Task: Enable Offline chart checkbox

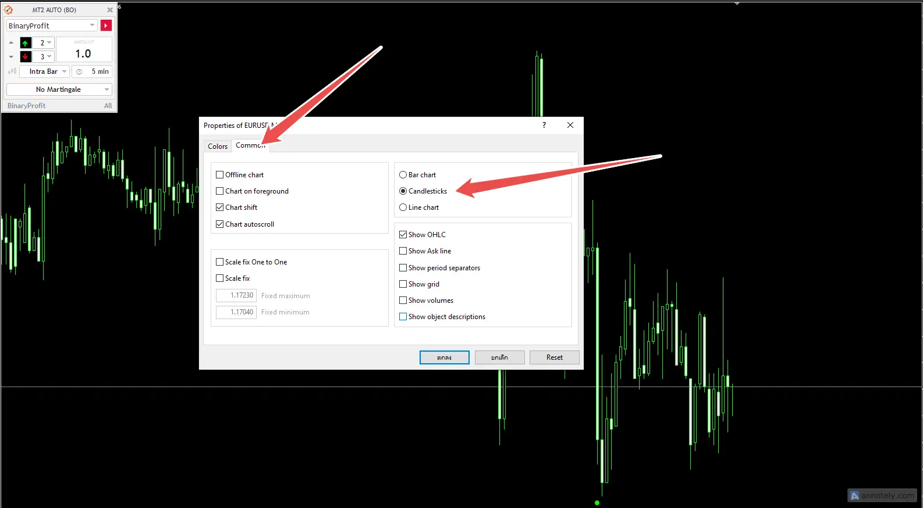Action: [220, 175]
